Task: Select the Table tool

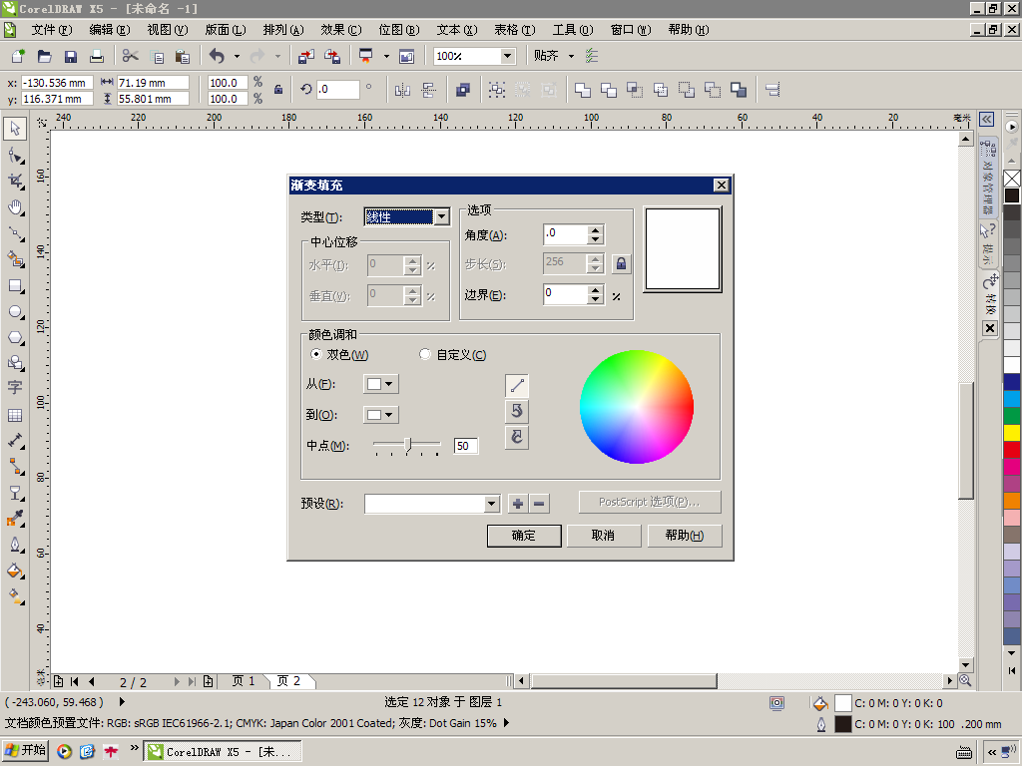Action: coord(15,415)
